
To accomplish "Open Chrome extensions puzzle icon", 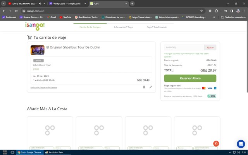I will coord(216,11).
